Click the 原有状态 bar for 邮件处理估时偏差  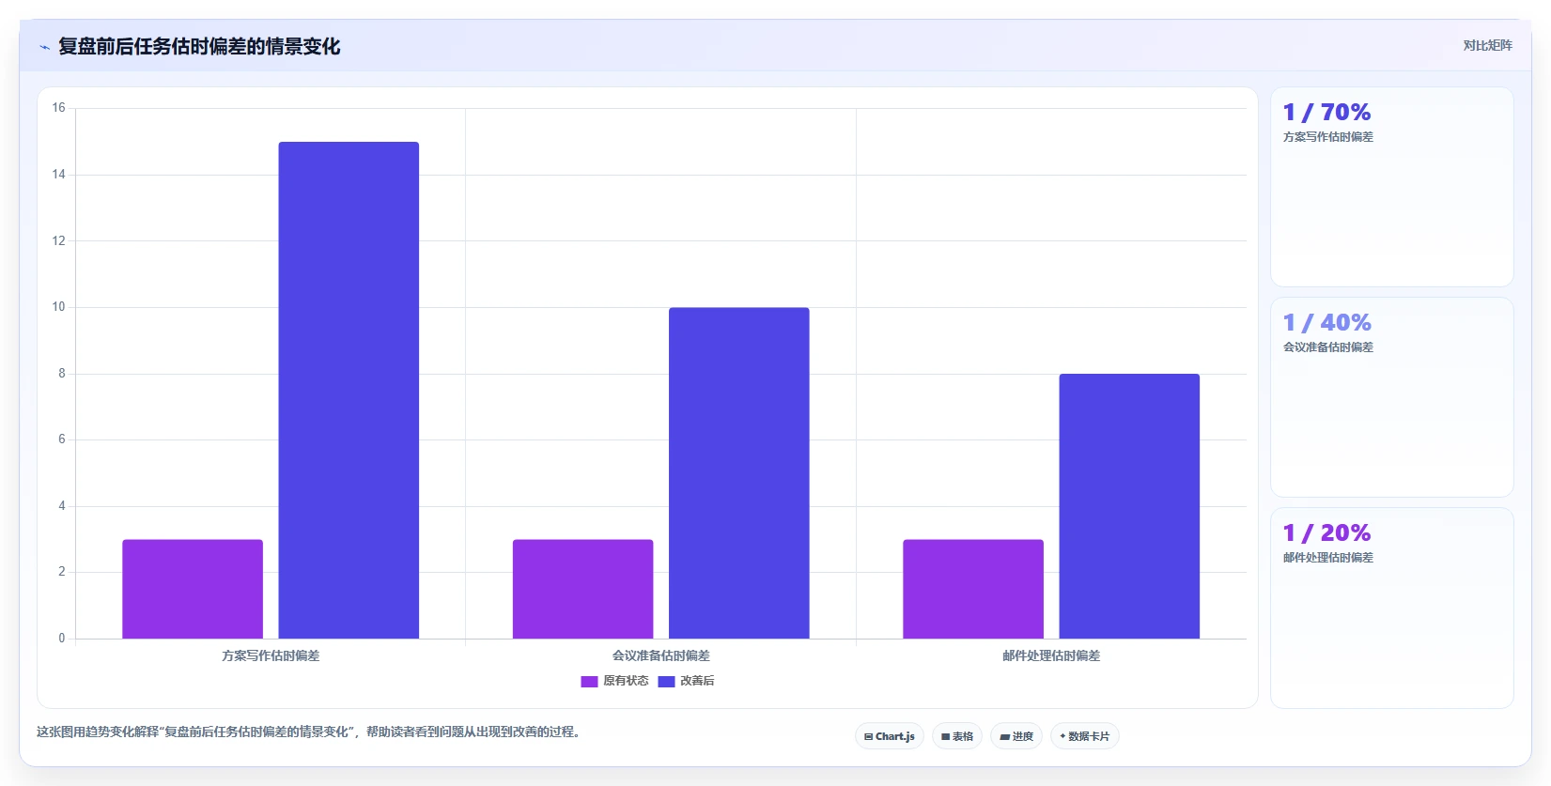[x=973, y=589]
